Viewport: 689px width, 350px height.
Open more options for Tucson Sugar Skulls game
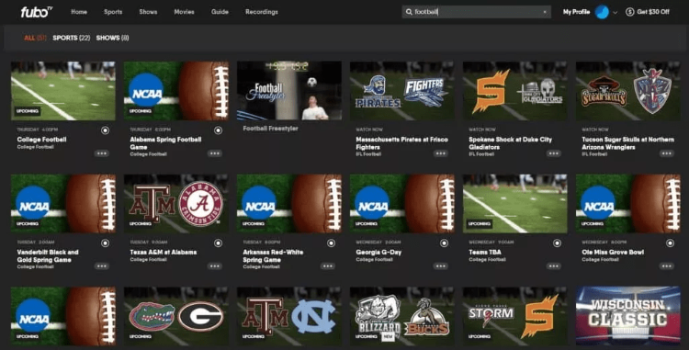click(666, 153)
